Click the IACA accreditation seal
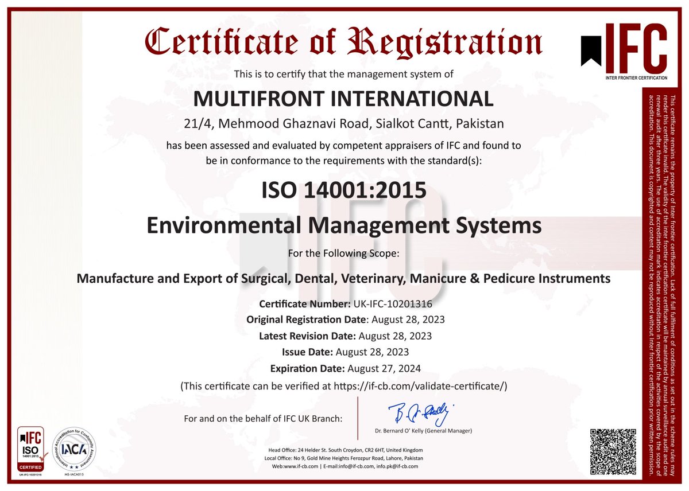Image resolution: width=689 pixels, height=491 pixels. 73,450
